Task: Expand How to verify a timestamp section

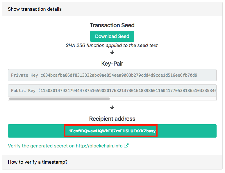Action: point(37,162)
